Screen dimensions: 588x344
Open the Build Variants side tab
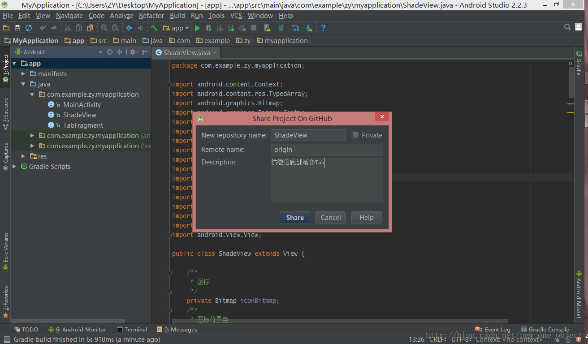[x=5, y=251]
